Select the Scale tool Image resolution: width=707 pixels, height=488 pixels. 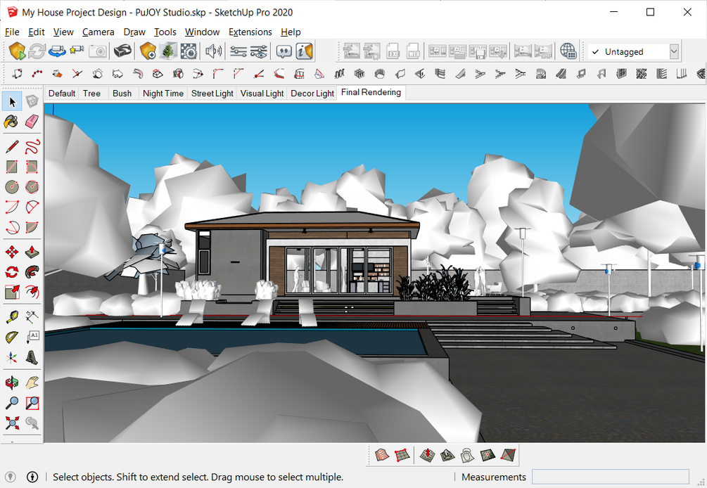(12, 292)
